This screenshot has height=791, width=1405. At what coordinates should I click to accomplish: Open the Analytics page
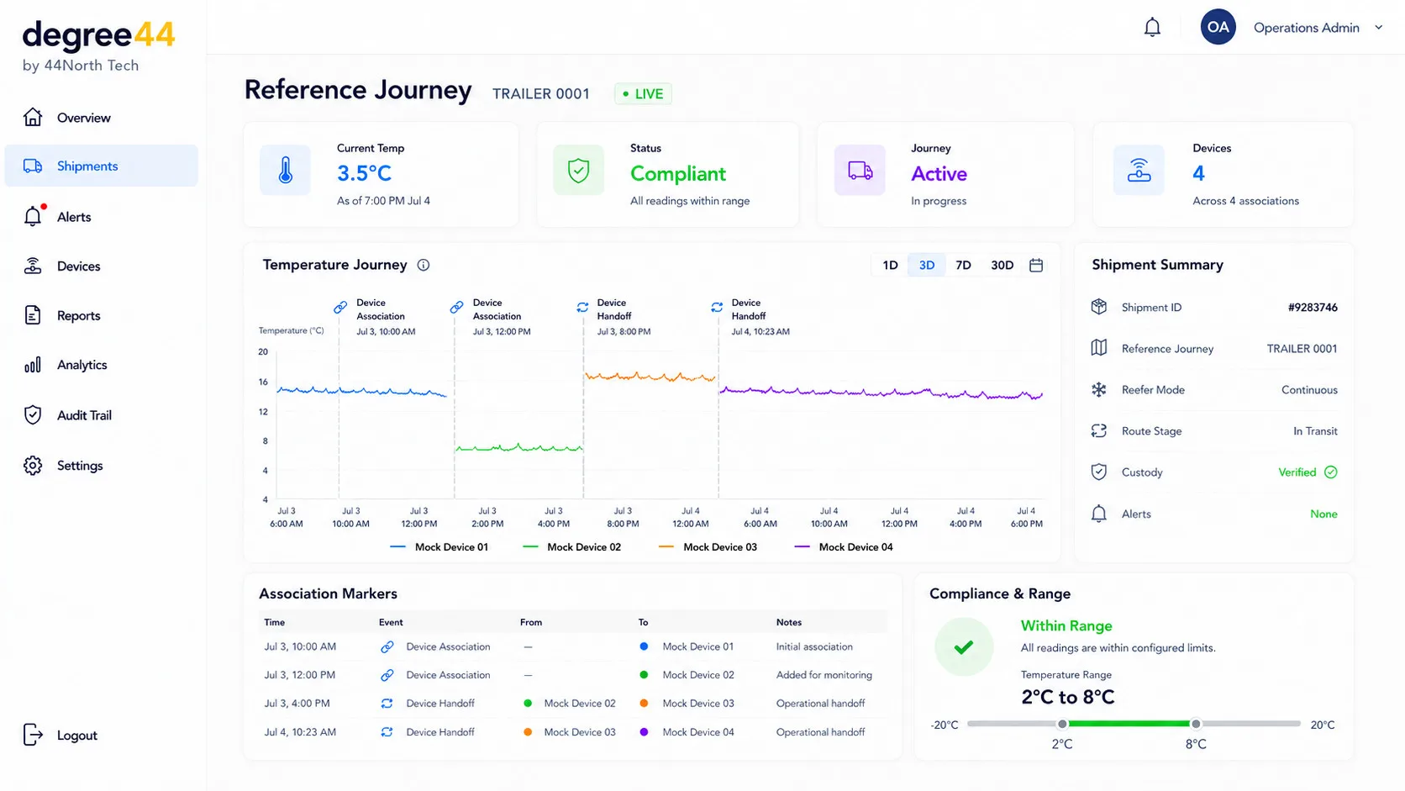(102, 365)
